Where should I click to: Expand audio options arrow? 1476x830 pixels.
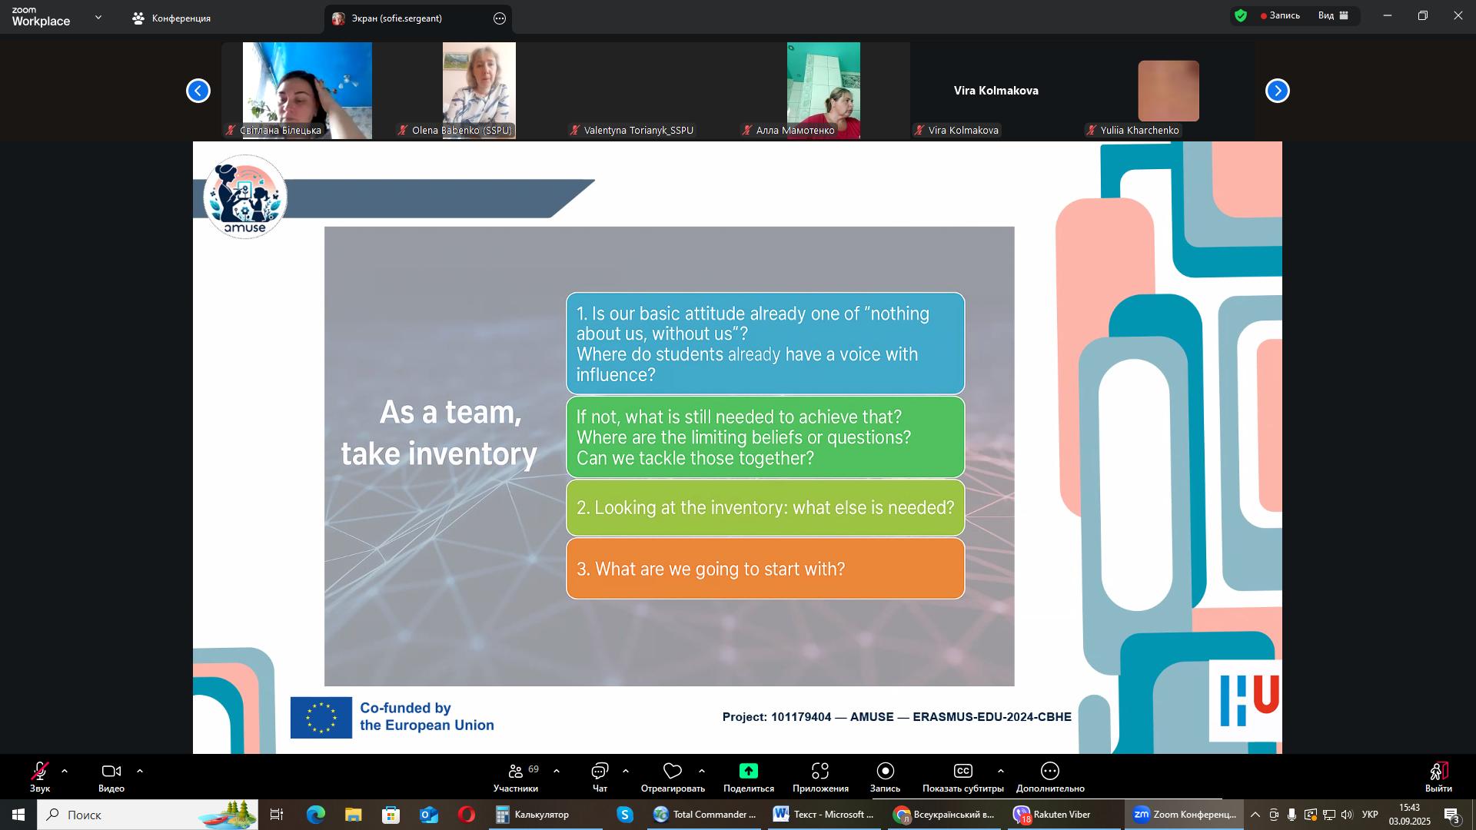[65, 771]
